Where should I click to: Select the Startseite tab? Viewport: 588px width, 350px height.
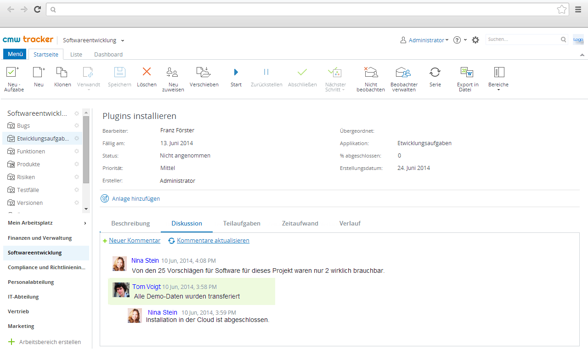click(x=46, y=54)
